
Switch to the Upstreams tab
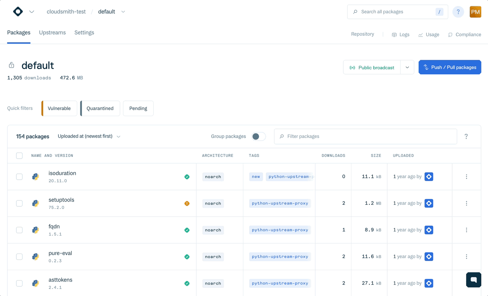[x=52, y=32]
